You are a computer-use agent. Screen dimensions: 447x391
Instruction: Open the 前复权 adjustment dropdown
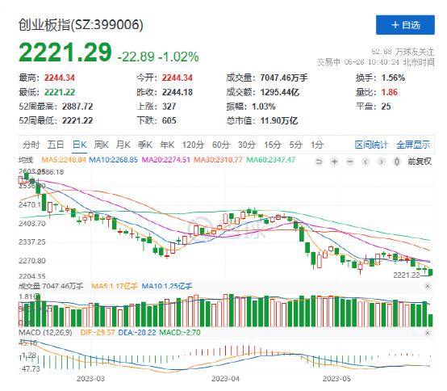coord(420,162)
